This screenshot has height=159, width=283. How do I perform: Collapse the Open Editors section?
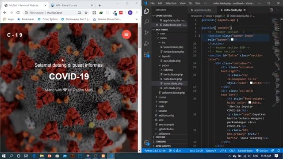point(153,16)
